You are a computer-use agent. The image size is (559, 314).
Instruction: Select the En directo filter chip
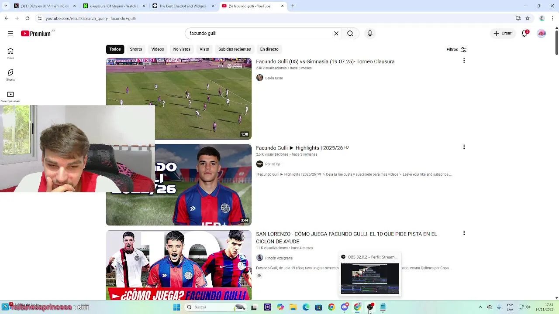click(x=269, y=49)
